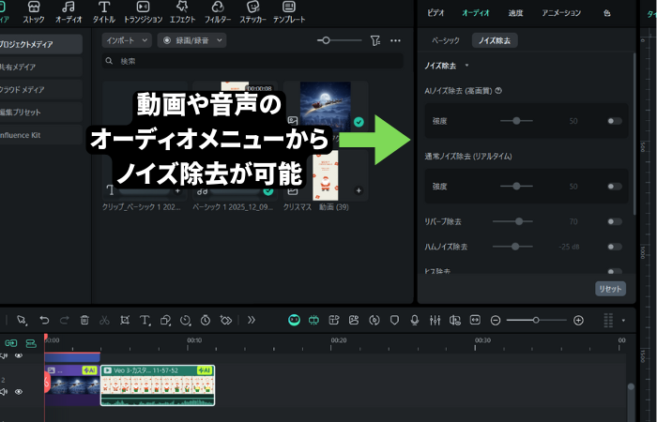Screen dimensions: 657x422
Task: Click the speed clock icon
Action: (185, 321)
